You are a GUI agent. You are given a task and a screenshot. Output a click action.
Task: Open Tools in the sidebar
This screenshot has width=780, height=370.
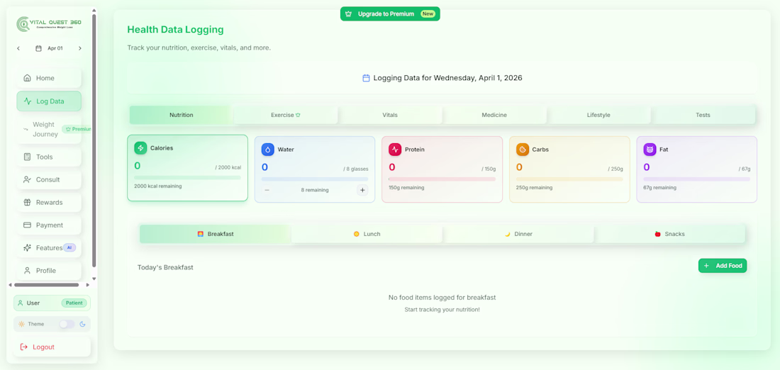(49, 157)
